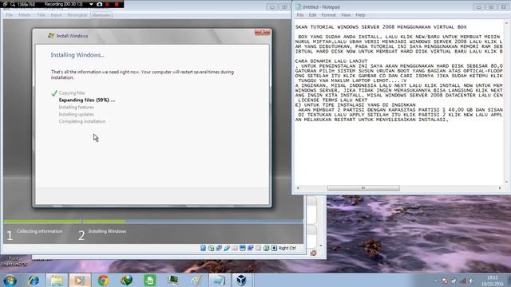Click the volume speaker icon in system tray
511x287 pixels.
pyautogui.click(x=470, y=281)
